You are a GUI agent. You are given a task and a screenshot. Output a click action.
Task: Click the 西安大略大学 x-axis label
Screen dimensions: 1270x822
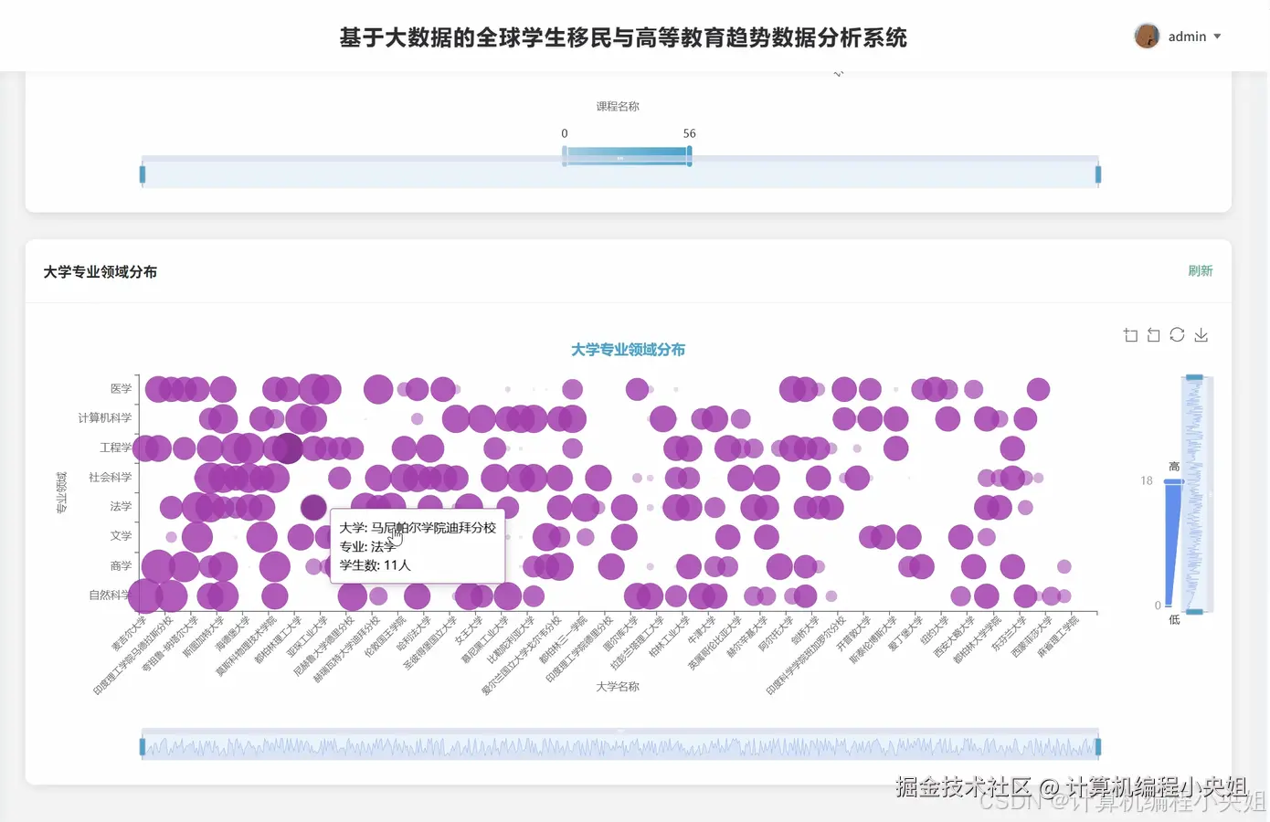click(955, 637)
